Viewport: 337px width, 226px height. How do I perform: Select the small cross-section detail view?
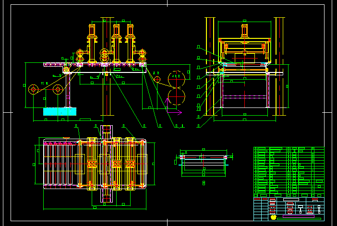(204, 161)
